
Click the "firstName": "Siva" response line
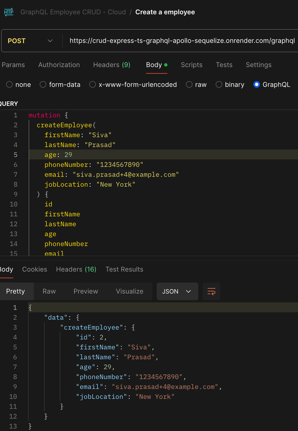[115, 347]
